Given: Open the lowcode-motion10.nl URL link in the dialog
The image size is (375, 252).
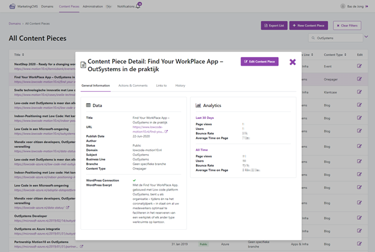Looking at the screenshot, I should point(148,129).
